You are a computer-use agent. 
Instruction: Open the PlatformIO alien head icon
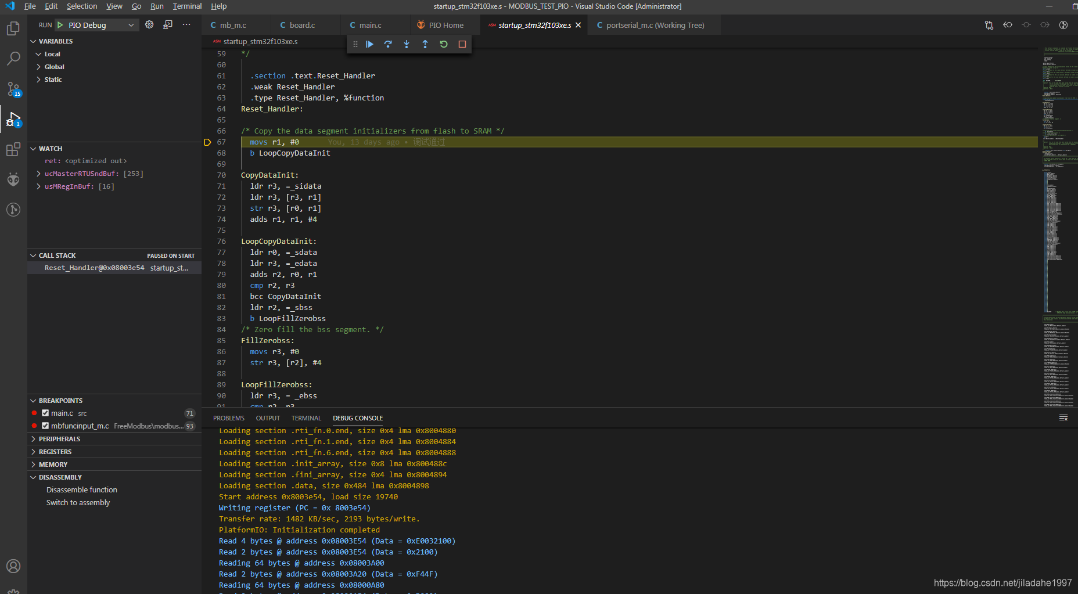(x=13, y=179)
